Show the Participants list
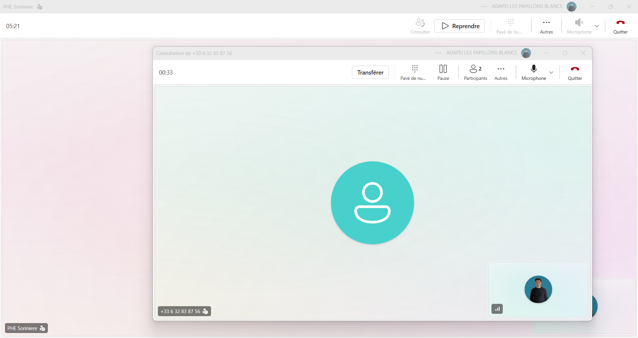This screenshot has height=338, width=638. [476, 72]
